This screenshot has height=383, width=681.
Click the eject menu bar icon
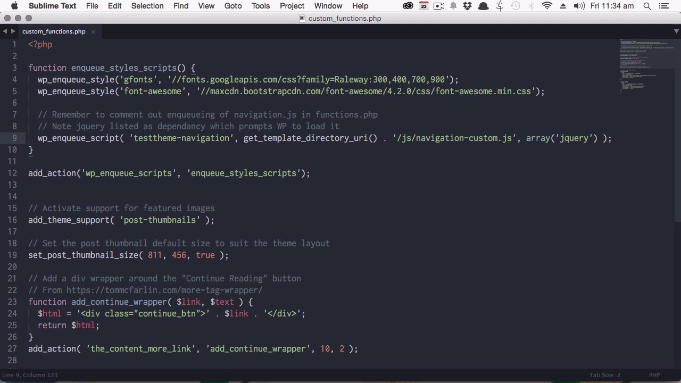click(563, 6)
